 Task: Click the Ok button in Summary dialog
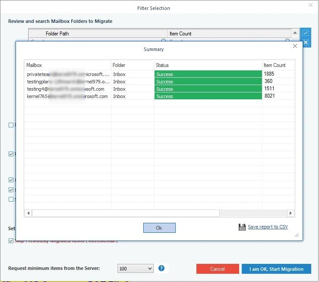pos(159,228)
